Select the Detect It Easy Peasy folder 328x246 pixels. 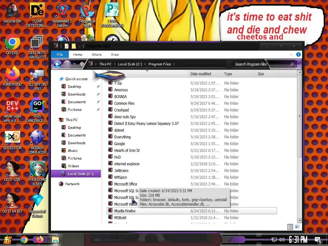tap(193, 124)
